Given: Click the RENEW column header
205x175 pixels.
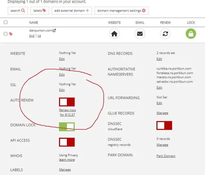Looking at the screenshot, I should click(x=165, y=22).
